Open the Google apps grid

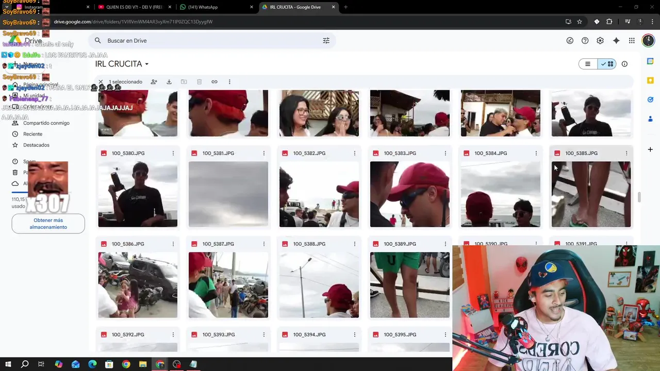click(x=632, y=41)
